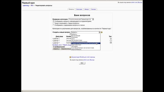Follow the 'Learning' breadcrumb link
Image resolution: width=164 pixels, height=92 pixels.
(26, 6)
